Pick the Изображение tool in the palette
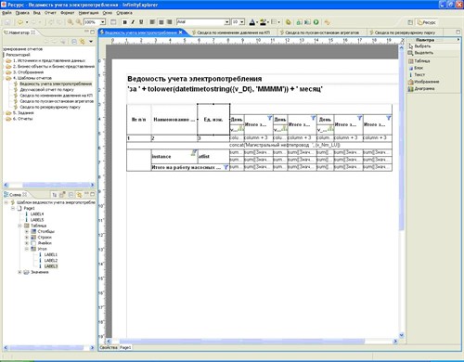This screenshot has height=362, width=464. coord(423,82)
